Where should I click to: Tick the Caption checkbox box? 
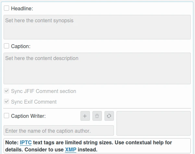coord(6,46)
